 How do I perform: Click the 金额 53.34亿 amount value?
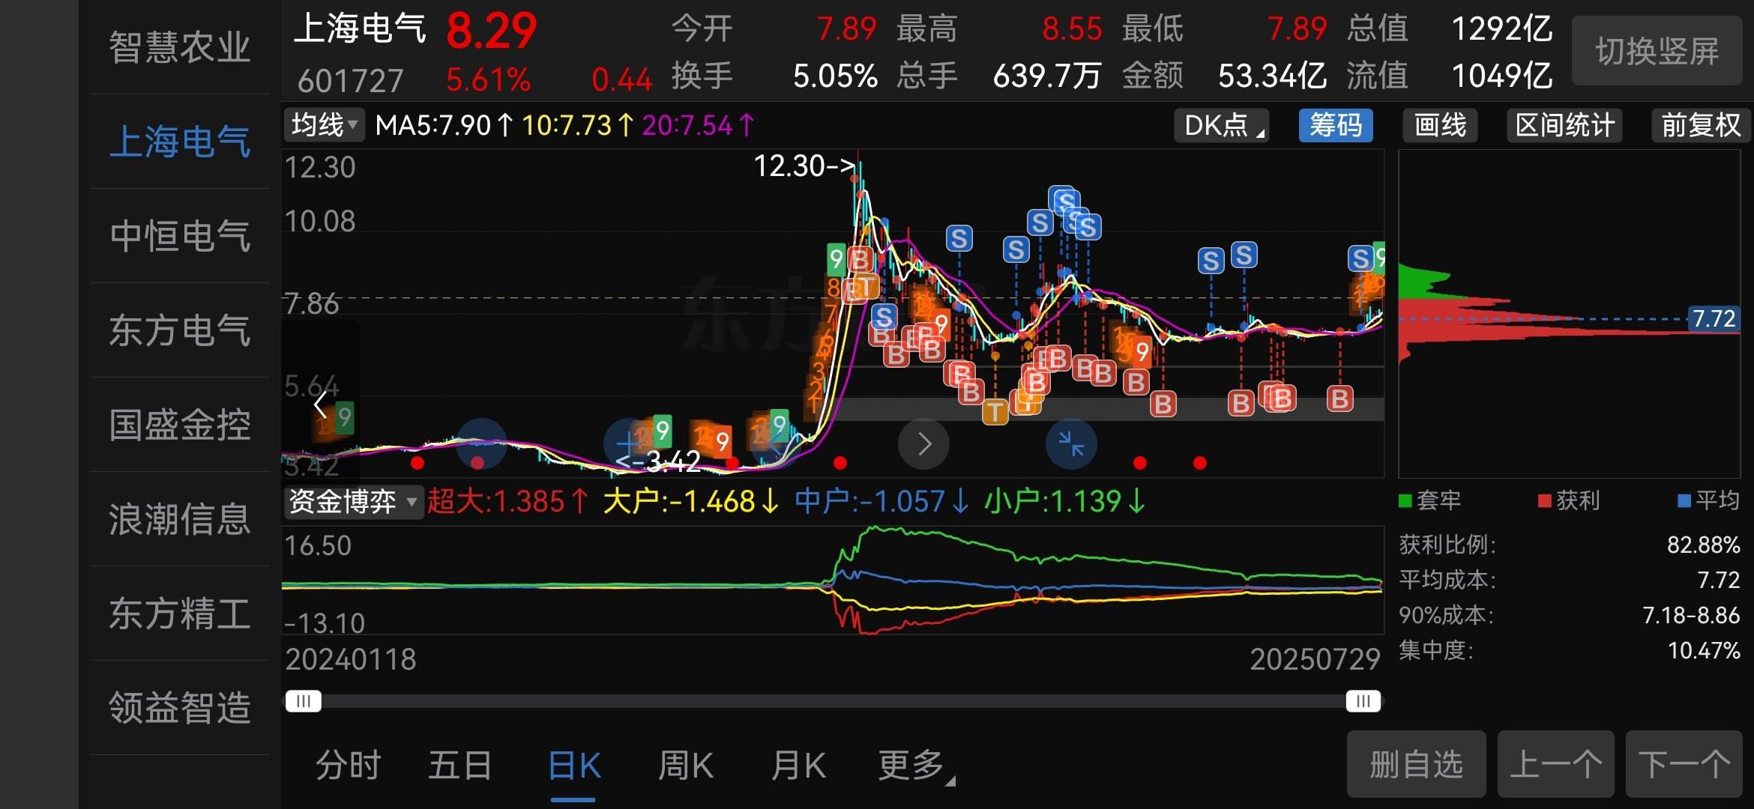pyautogui.click(x=1272, y=76)
